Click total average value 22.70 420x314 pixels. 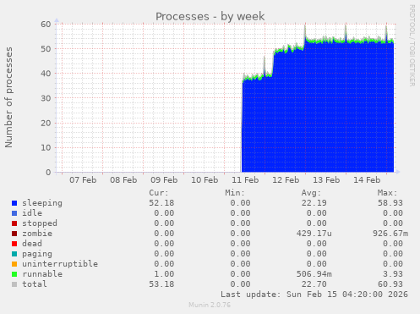tap(314, 284)
